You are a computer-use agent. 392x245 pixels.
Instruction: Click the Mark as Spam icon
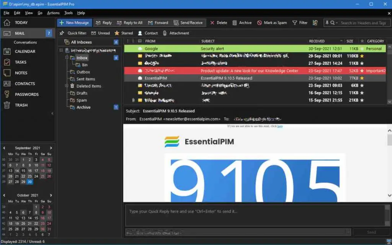(260, 23)
